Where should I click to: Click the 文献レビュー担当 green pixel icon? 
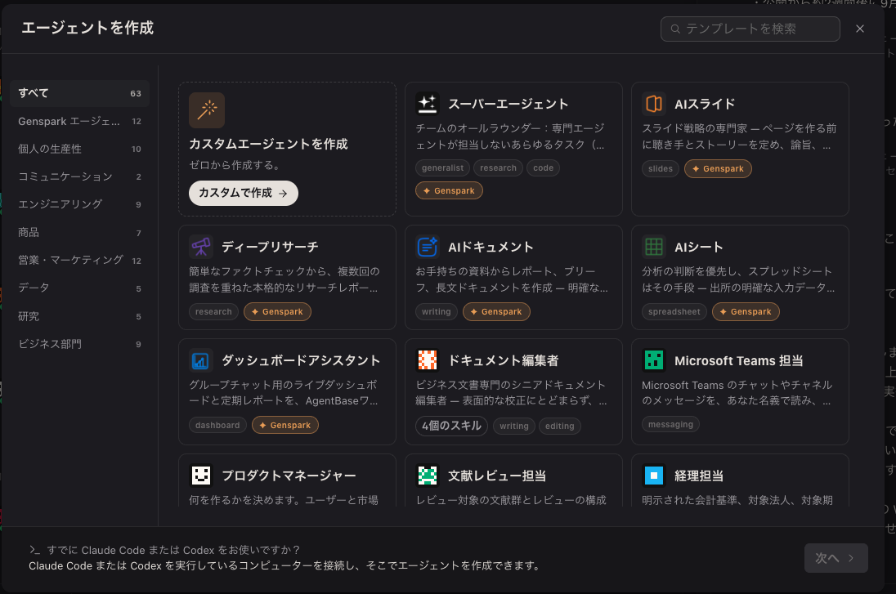[427, 476]
